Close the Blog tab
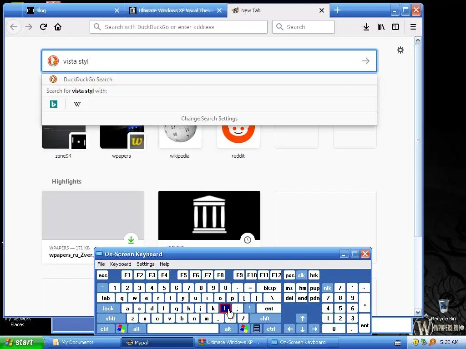This screenshot has width=466, height=349. [x=117, y=10]
